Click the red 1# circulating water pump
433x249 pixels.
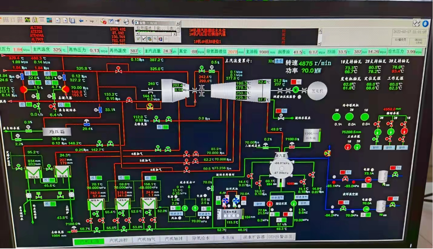click(404, 131)
